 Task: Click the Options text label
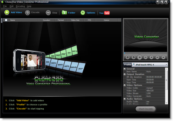pos(91,13)
